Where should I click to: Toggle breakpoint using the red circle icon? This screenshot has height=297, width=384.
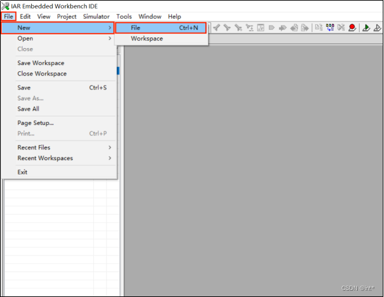click(x=352, y=28)
